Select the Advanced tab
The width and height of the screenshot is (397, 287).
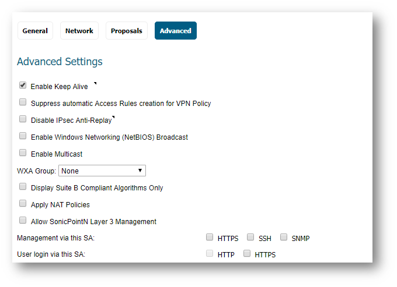[x=176, y=30]
